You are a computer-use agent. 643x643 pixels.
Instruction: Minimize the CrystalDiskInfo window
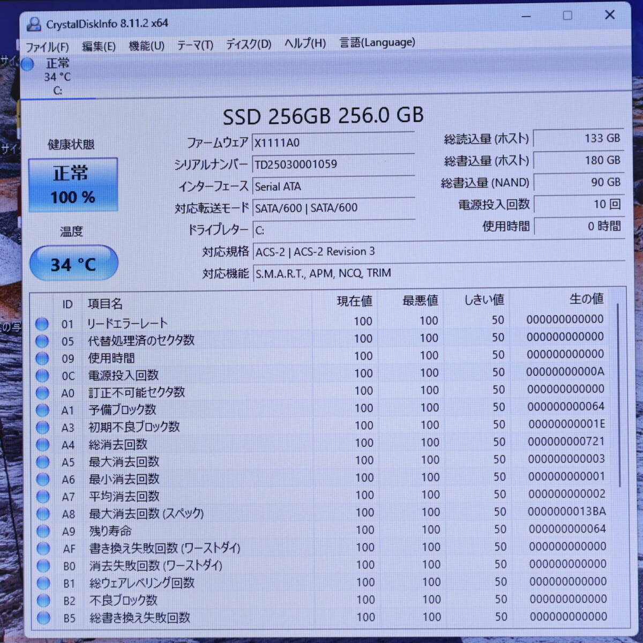(x=526, y=16)
